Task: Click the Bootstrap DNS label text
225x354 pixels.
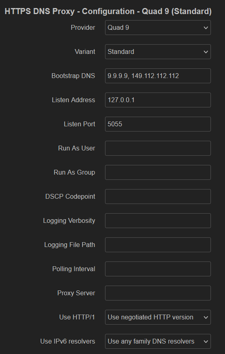Action: pos(73,76)
